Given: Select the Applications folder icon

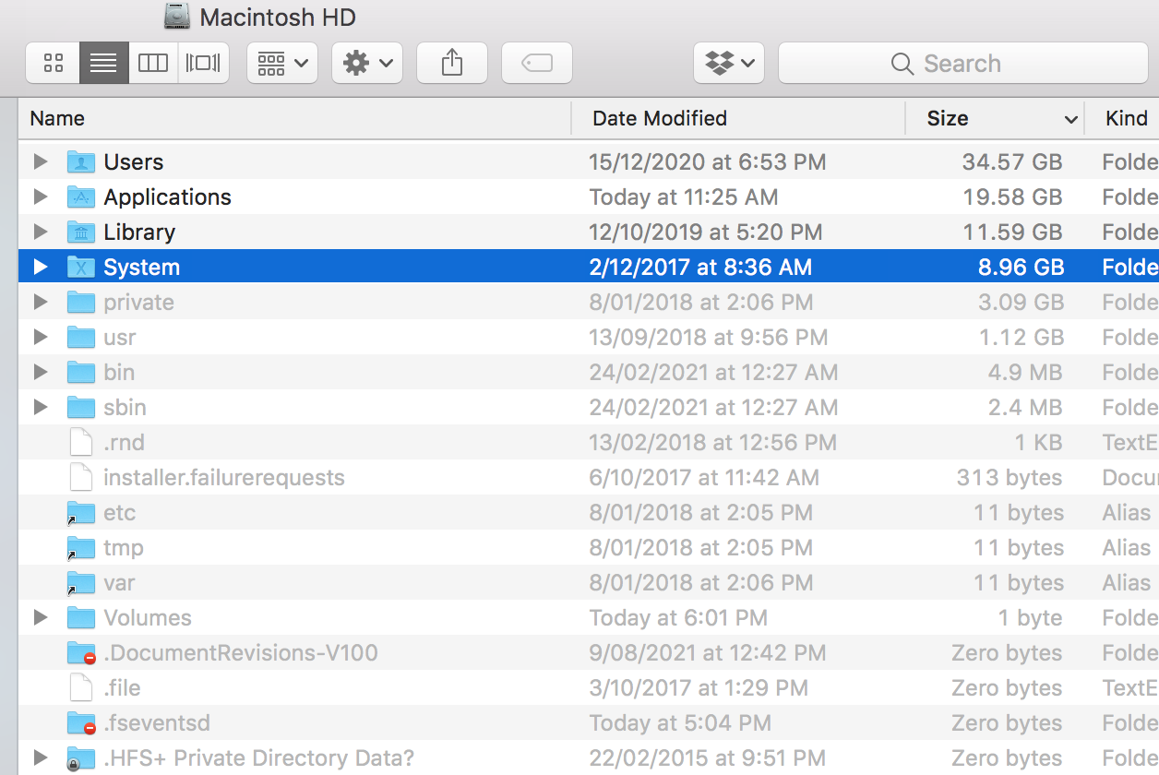Looking at the screenshot, I should tap(81, 197).
